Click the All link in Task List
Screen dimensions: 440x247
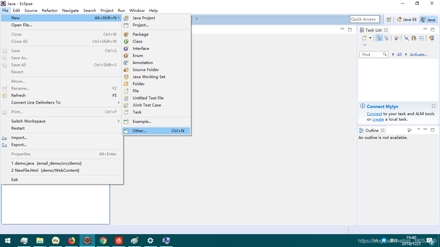pos(399,55)
